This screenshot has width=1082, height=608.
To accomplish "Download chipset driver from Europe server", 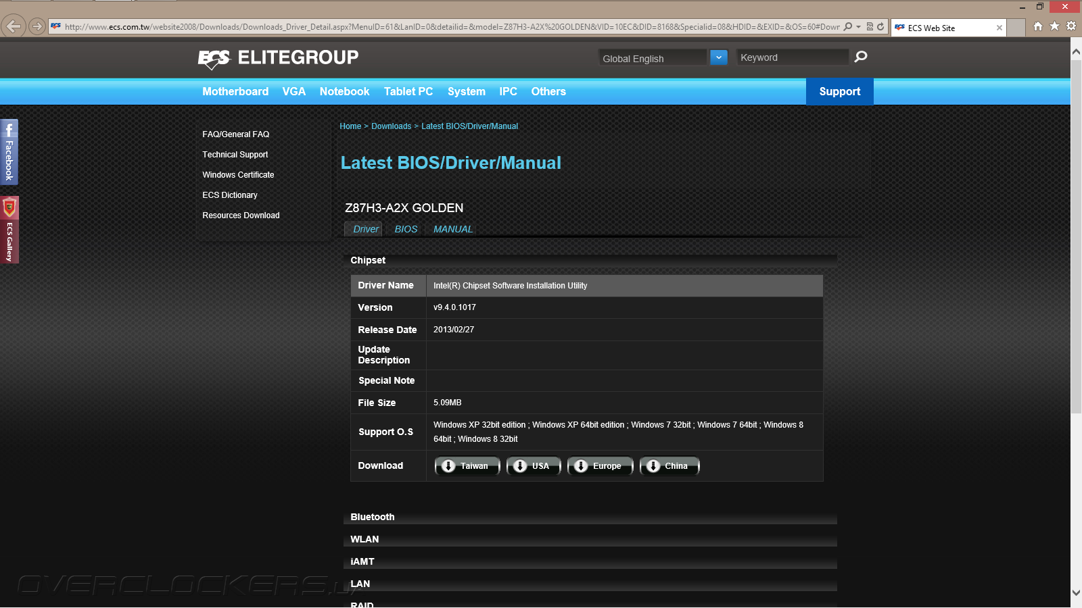I will (600, 466).
